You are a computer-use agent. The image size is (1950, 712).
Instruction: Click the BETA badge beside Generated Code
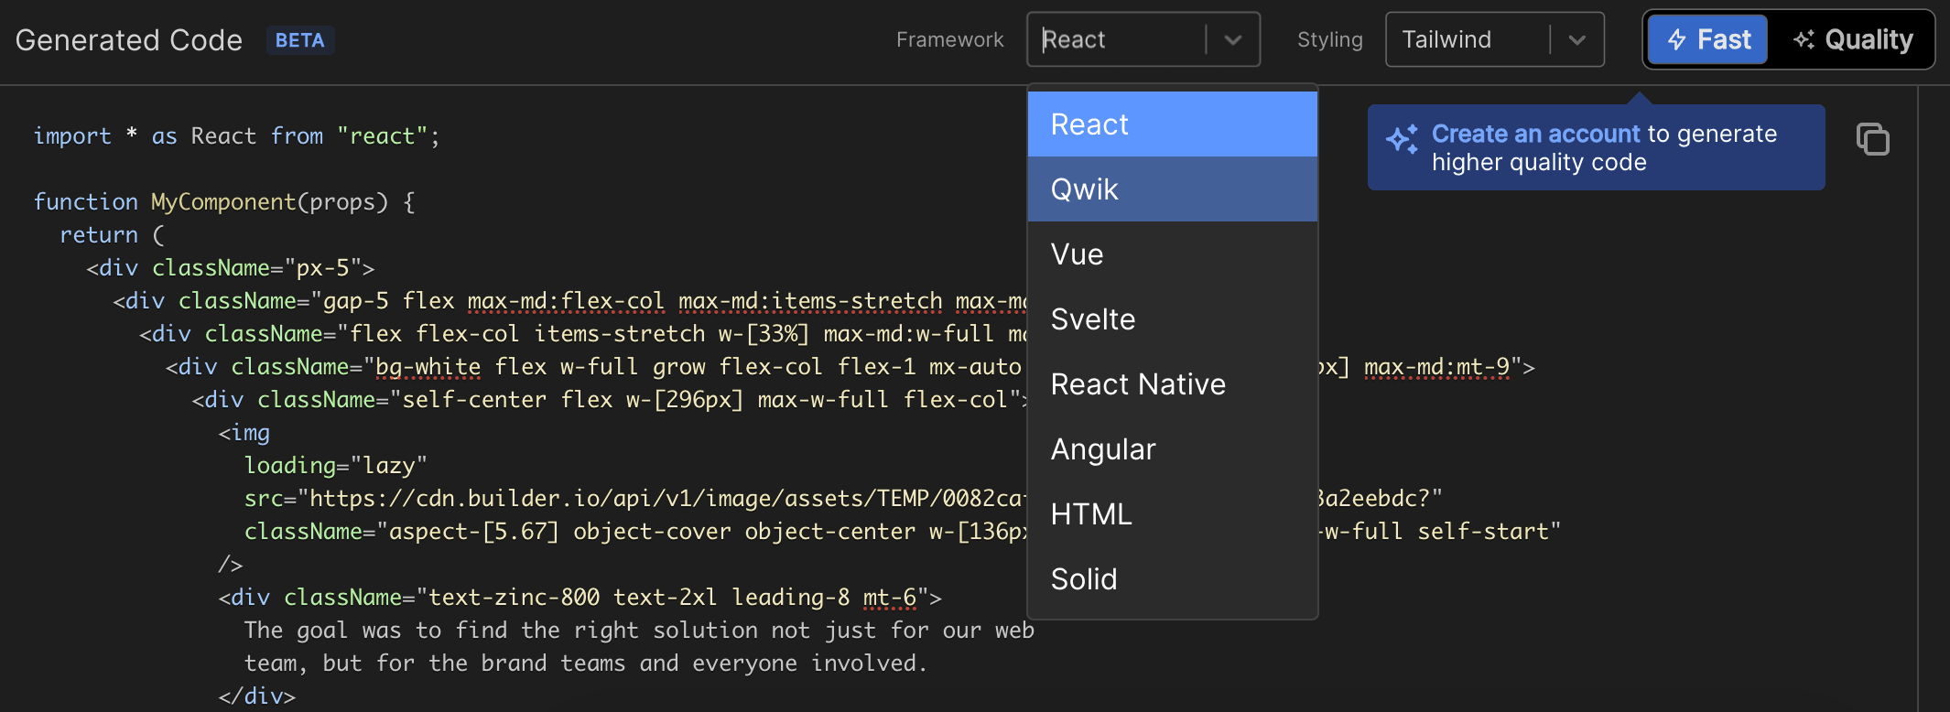click(x=300, y=40)
